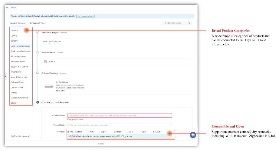The height and width of the screenshot is (151, 276).
Task: Select the NB-IoT protocol radio button
Action: click(x=126, y=132)
